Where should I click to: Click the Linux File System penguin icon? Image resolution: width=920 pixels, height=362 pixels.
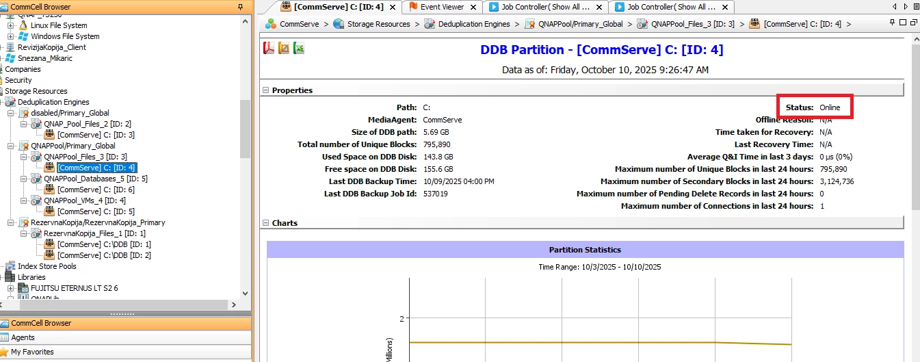click(x=23, y=25)
